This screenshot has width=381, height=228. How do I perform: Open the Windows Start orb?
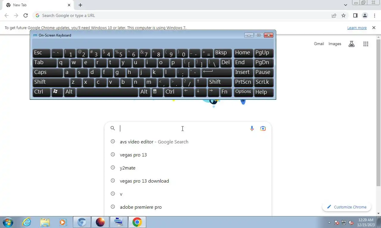coord(8,222)
